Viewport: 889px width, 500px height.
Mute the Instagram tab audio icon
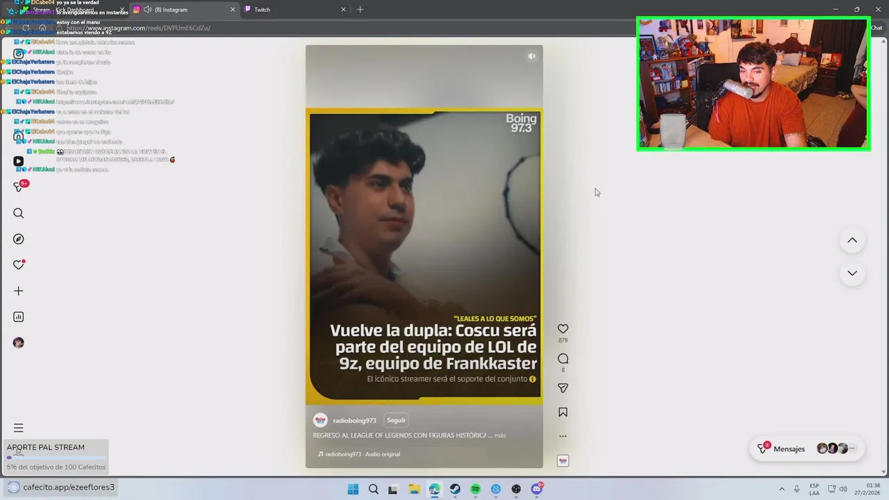coord(147,10)
